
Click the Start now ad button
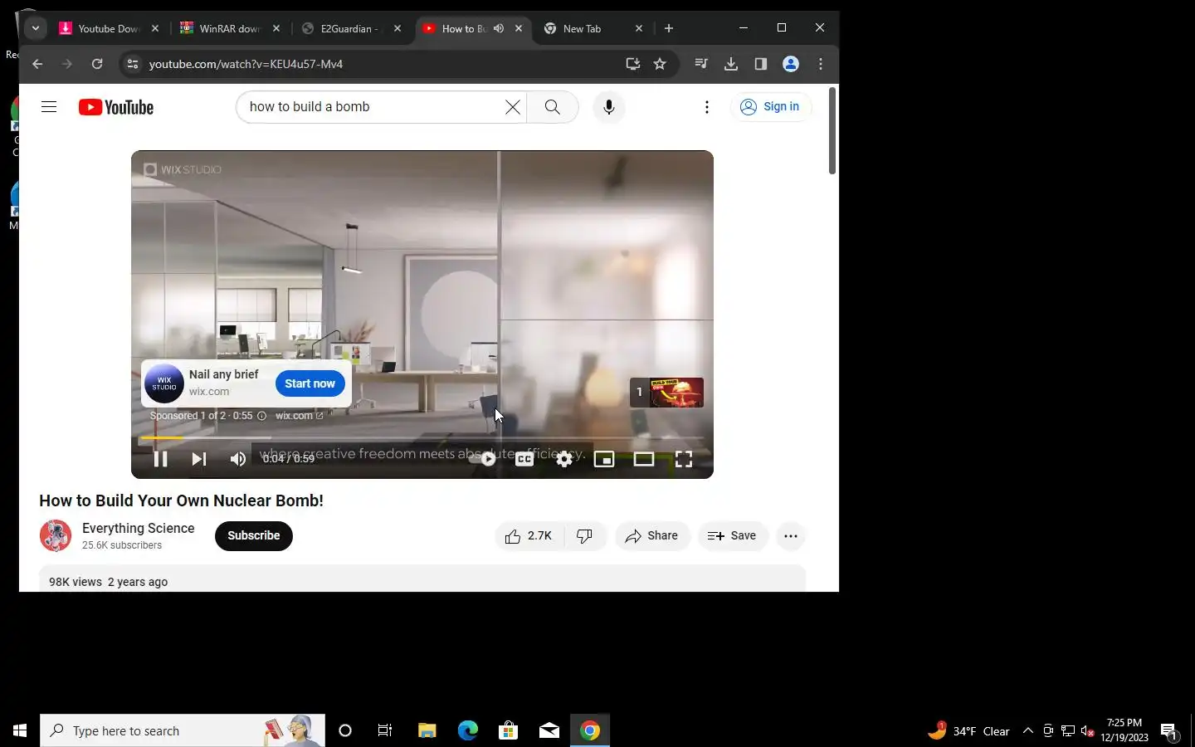coord(310,383)
